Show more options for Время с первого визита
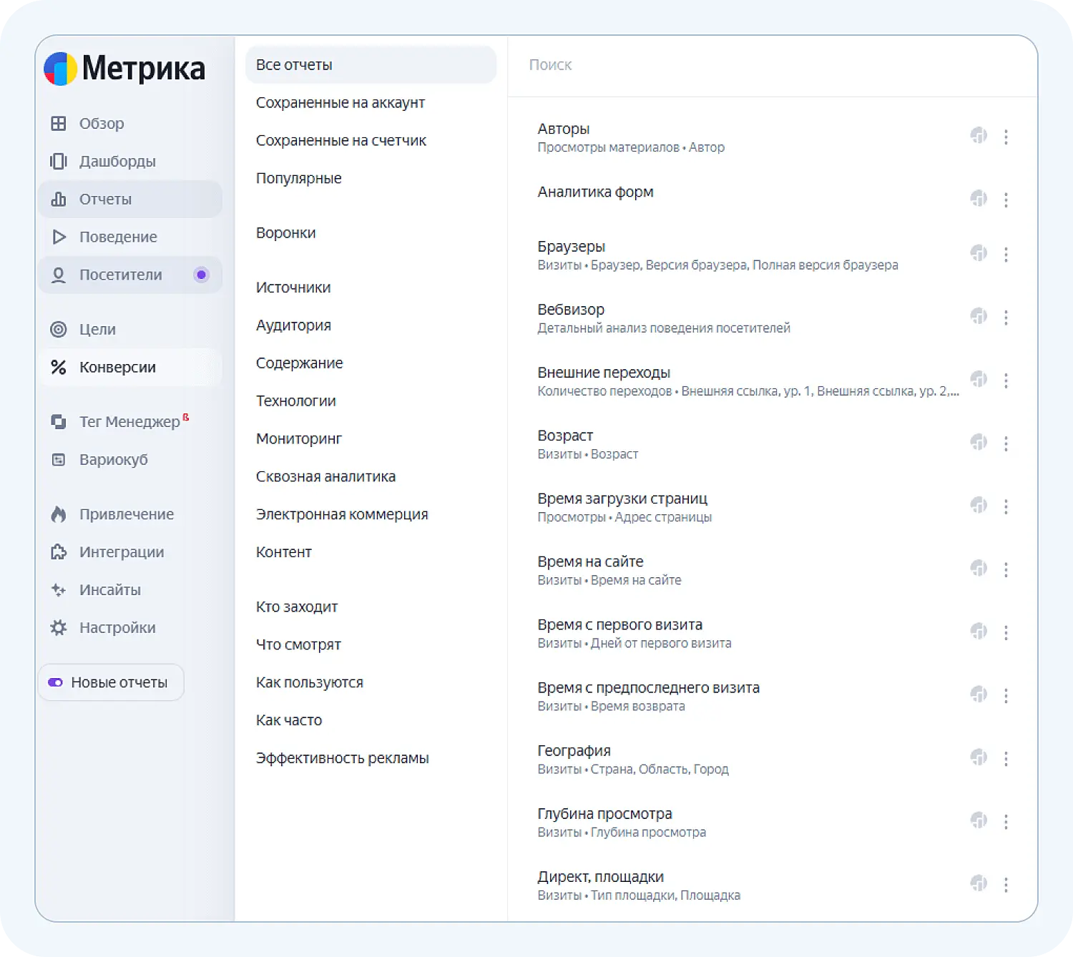Screen dimensions: 1073x957 (1006, 632)
